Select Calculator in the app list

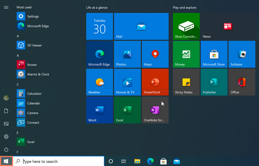34,94
